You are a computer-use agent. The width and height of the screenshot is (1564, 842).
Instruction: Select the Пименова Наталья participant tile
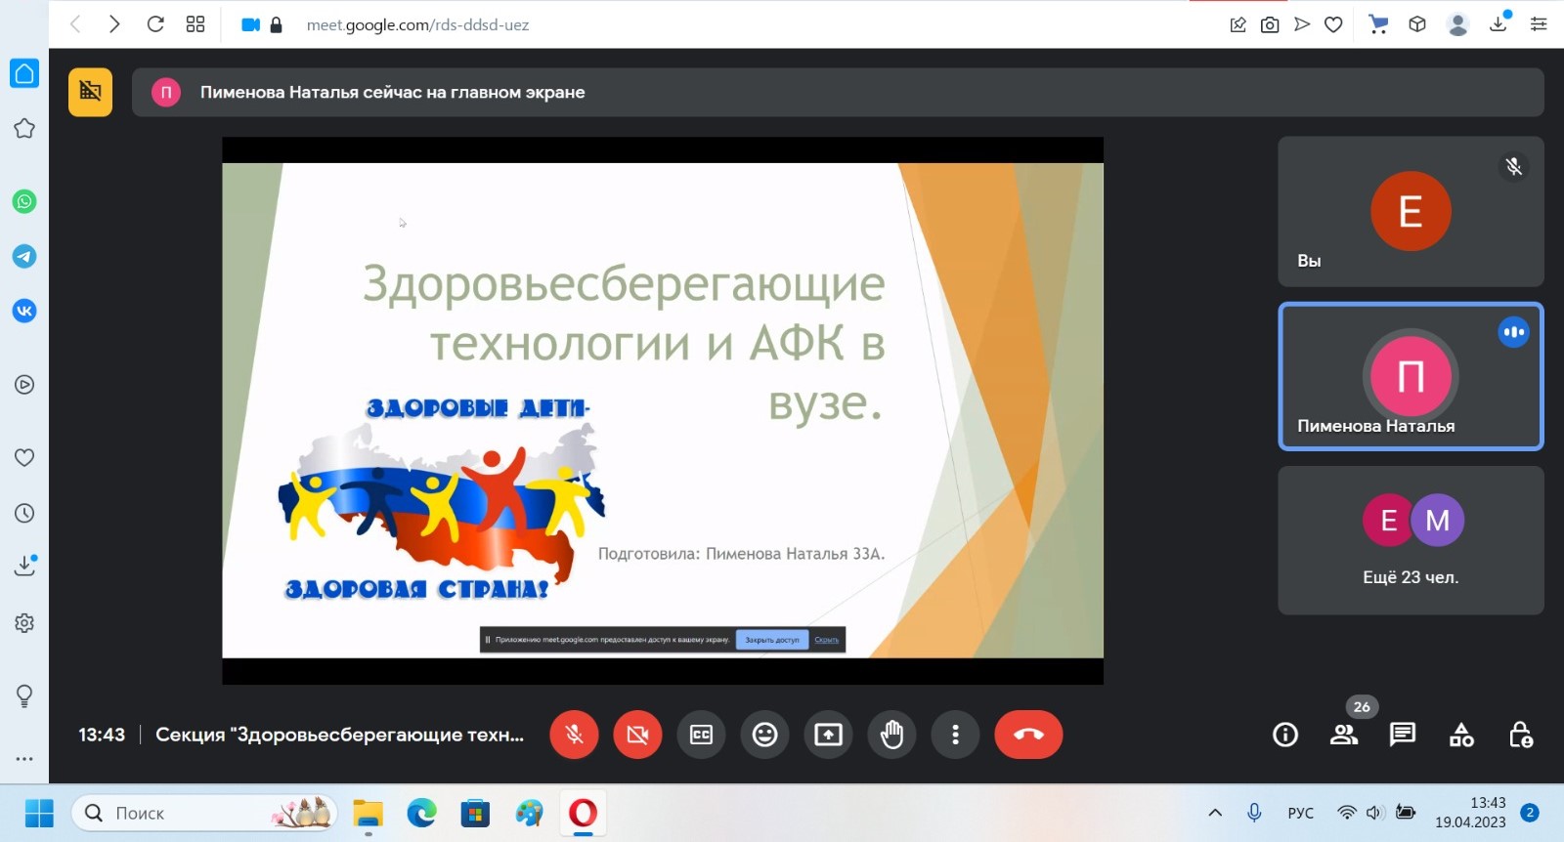[x=1411, y=376]
